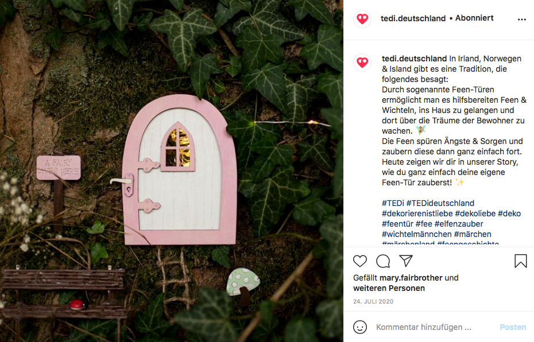This screenshot has height=342, width=534.
Task: Save the post with the bookmark icon
Action: pyautogui.click(x=521, y=261)
